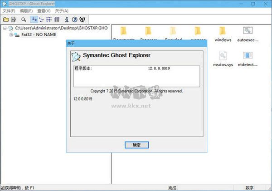Click the Copyright 2015 Symantec Corporation text
This screenshot has width=272, height=191.
136,91
